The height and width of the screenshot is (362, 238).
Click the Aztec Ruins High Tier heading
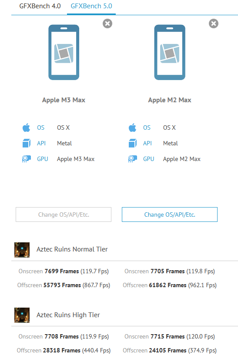(x=68, y=315)
